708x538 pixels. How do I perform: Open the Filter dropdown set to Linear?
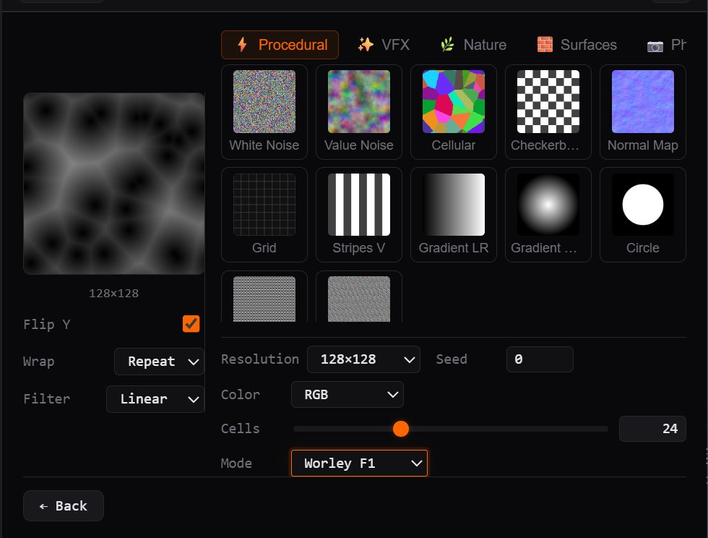pos(155,399)
